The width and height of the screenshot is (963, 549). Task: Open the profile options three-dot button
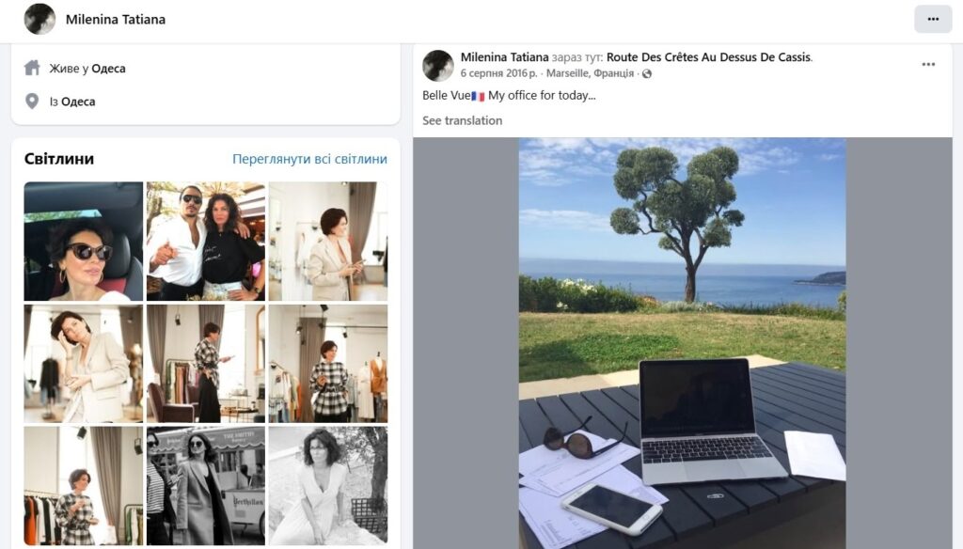click(932, 19)
